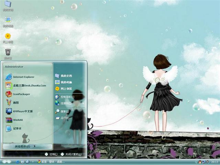Screen dimensions: 220x165
Task: Expand the 连接到(T) submenu
Action: (x=65, y=103)
